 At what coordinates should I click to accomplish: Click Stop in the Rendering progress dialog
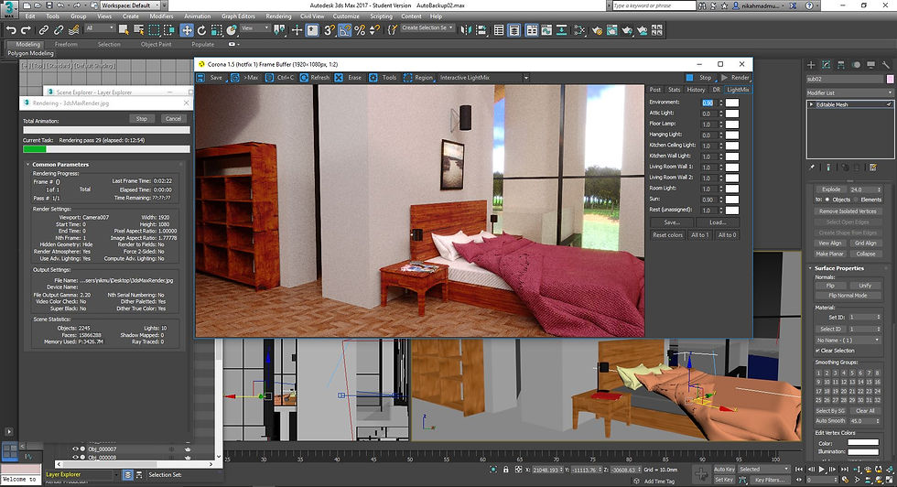coord(141,119)
